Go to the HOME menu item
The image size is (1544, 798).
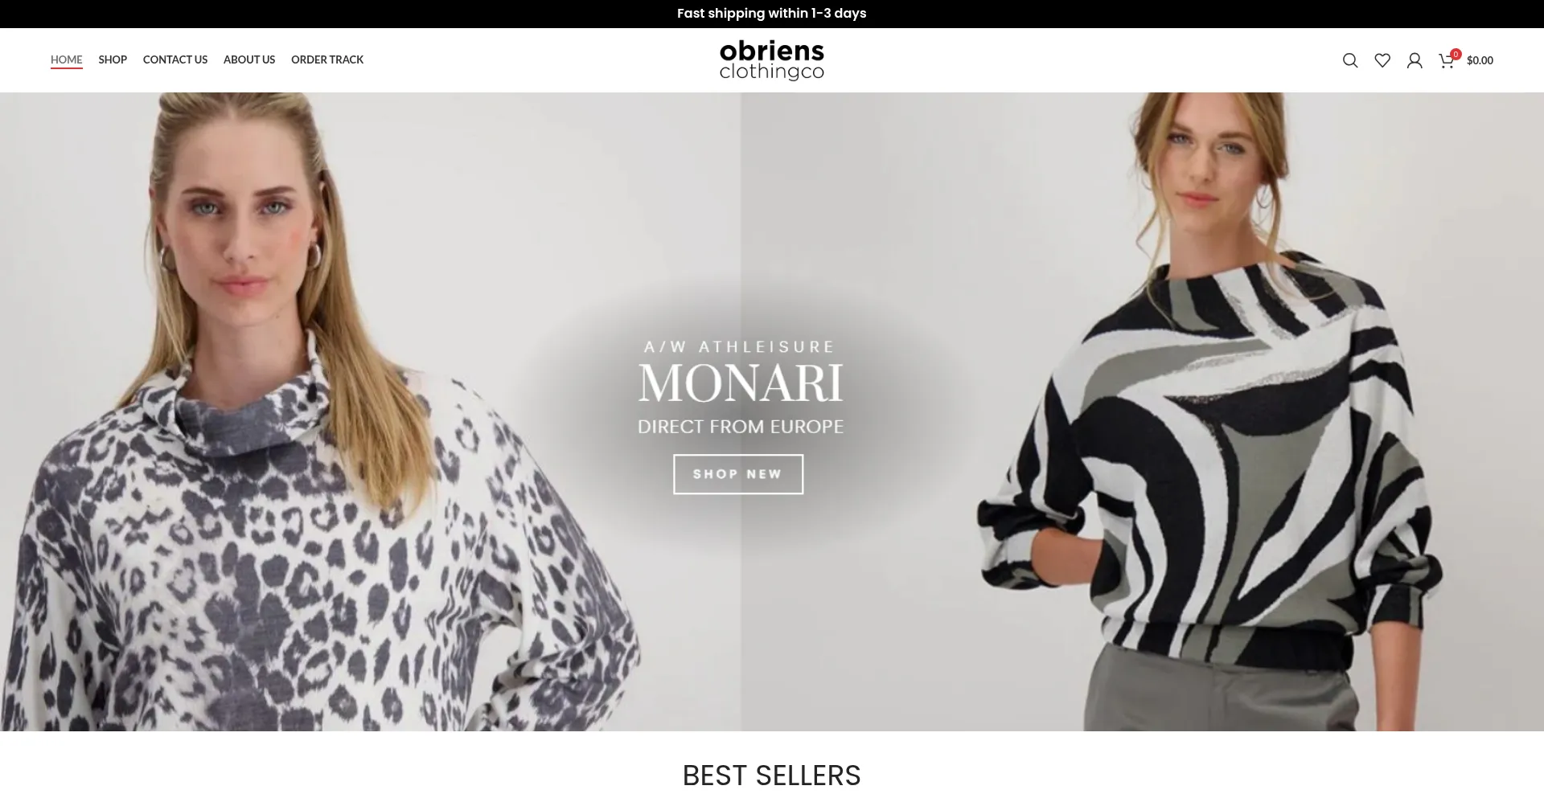pyautogui.click(x=67, y=59)
